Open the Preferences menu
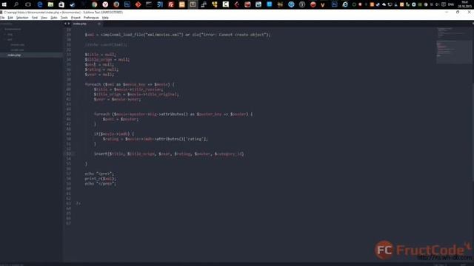The height and width of the screenshot is (266, 474). tap(91, 18)
